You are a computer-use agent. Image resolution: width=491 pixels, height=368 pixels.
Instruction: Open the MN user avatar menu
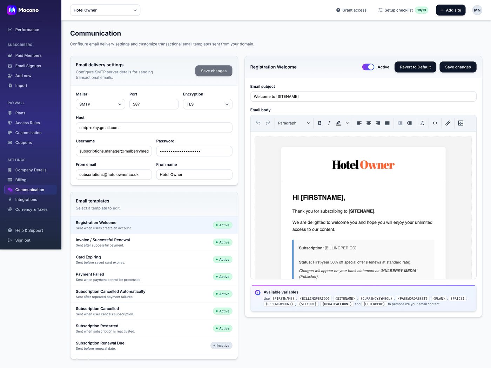click(477, 10)
